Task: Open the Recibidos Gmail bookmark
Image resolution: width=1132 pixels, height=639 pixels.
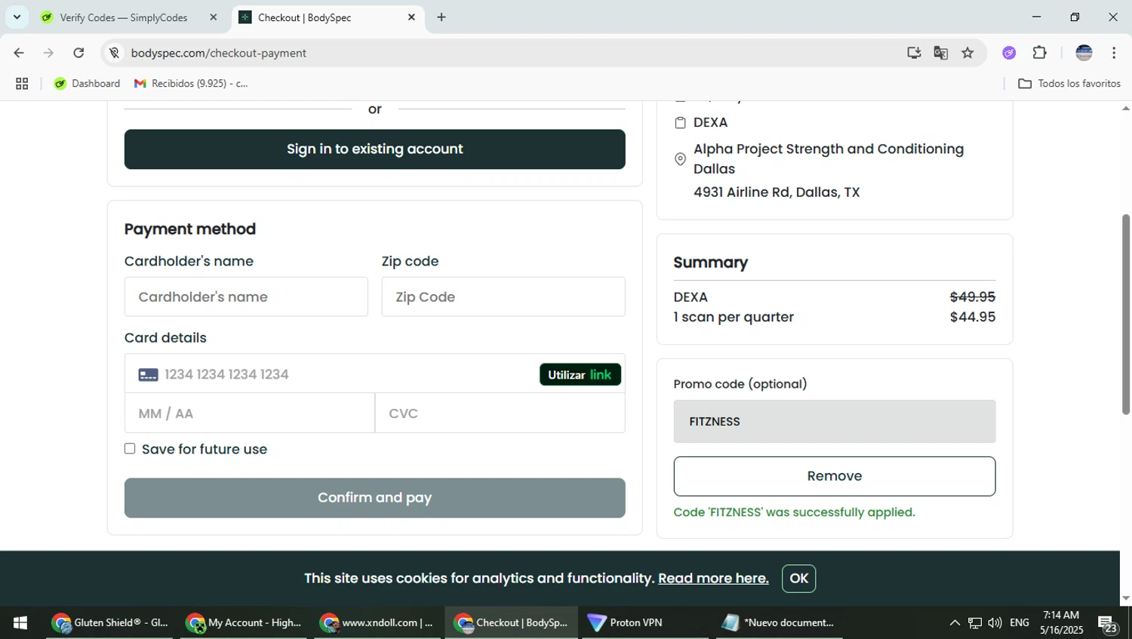Action: (x=192, y=84)
